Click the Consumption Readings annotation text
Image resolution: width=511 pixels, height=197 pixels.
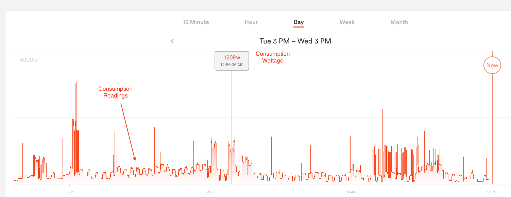click(116, 92)
